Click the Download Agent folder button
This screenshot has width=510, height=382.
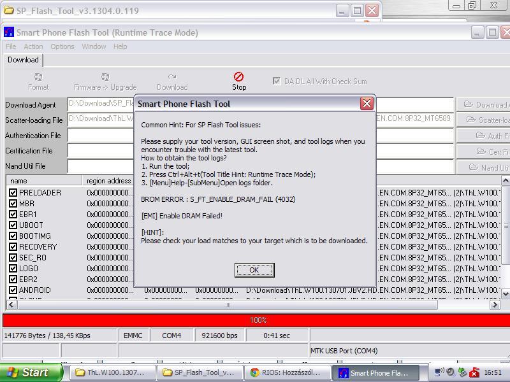pyautogui.click(x=483, y=104)
